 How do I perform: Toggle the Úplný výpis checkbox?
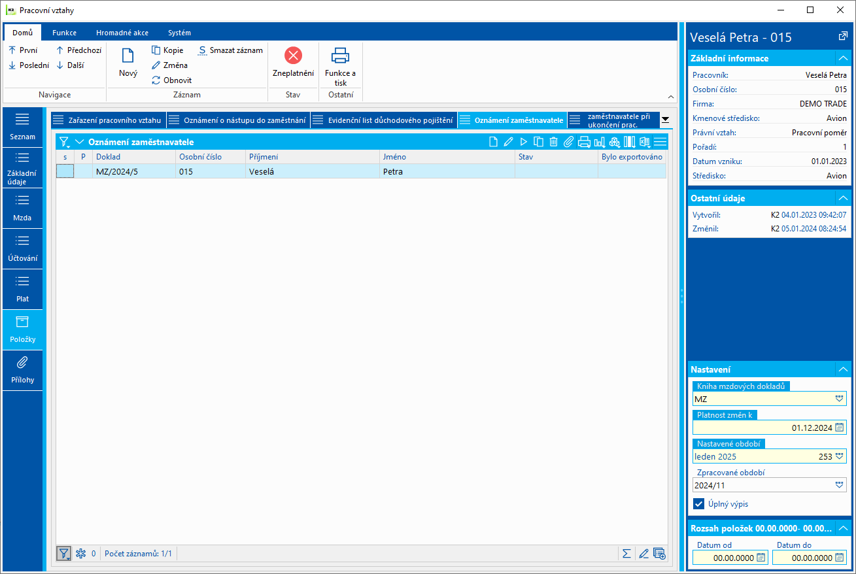[x=699, y=504]
